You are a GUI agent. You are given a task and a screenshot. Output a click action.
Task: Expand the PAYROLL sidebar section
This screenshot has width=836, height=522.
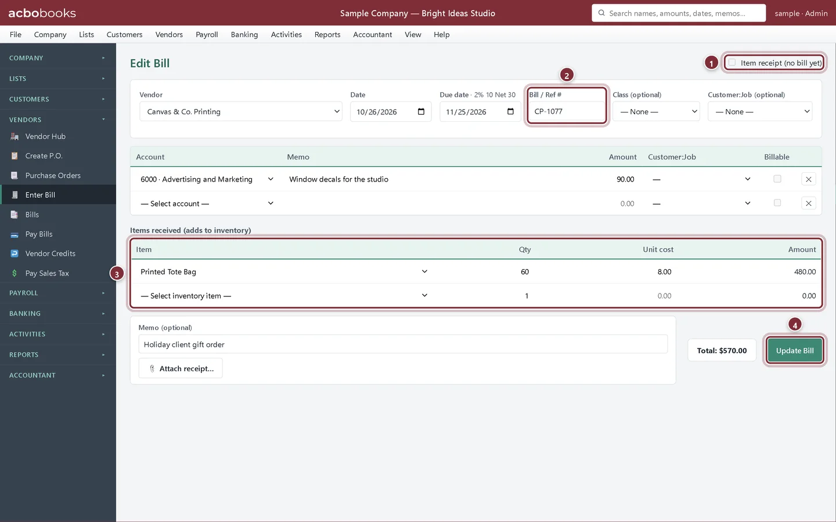[x=58, y=293]
